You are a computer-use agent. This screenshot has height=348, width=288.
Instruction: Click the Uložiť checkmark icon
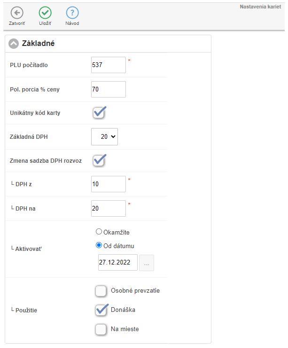pos(45,13)
